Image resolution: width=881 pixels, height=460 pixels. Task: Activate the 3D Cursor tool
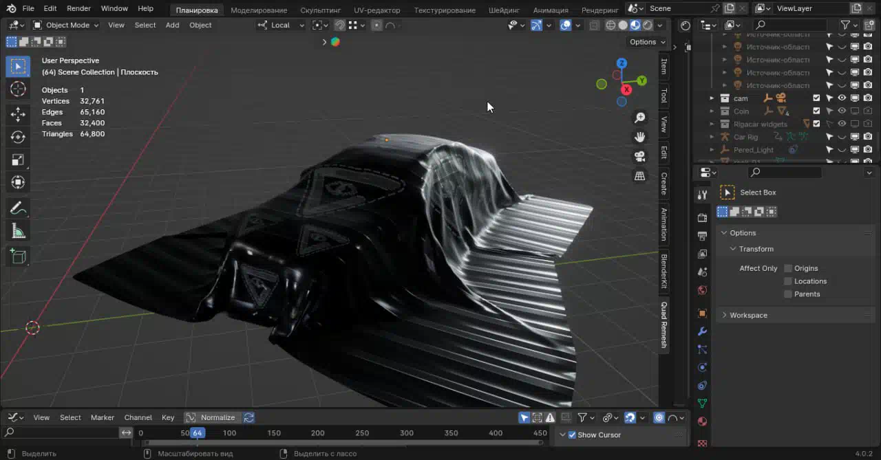tap(19, 89)
